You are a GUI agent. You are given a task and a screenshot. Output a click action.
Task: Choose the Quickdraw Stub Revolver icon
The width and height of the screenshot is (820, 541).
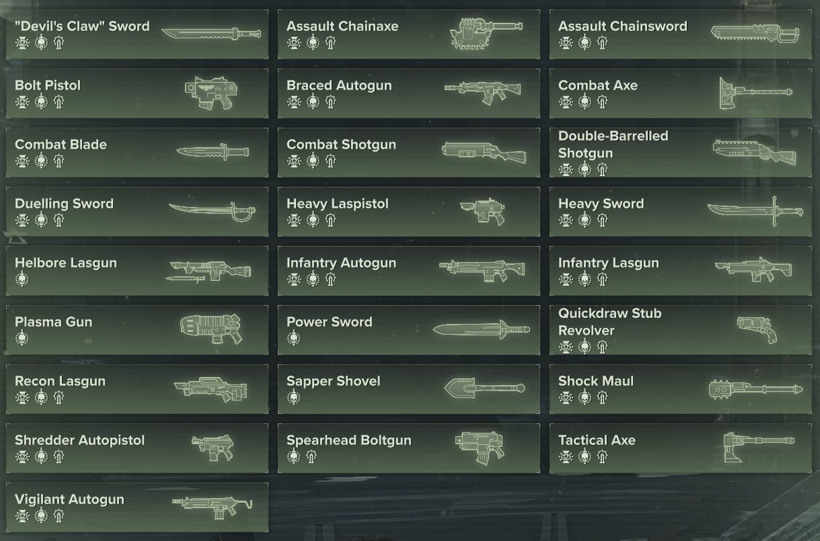(757, 329)
